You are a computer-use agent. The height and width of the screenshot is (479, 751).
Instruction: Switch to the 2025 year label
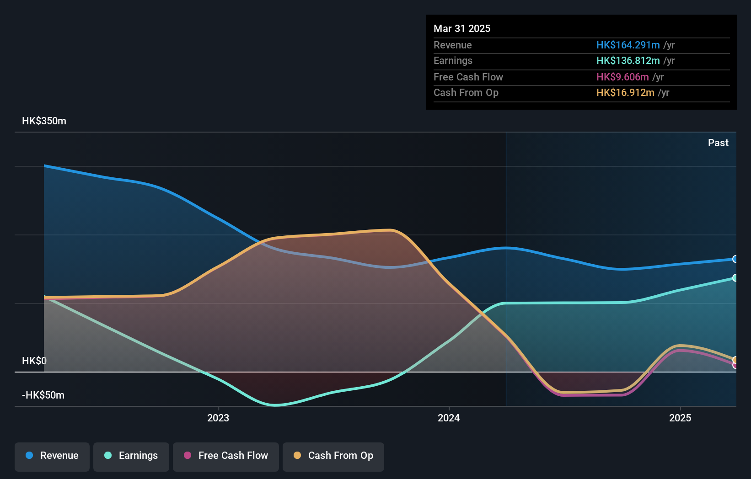(x=680, y=418)
